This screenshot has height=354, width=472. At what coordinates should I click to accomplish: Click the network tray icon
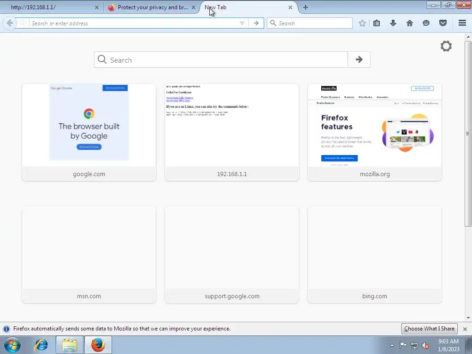[x=414, y=345]
